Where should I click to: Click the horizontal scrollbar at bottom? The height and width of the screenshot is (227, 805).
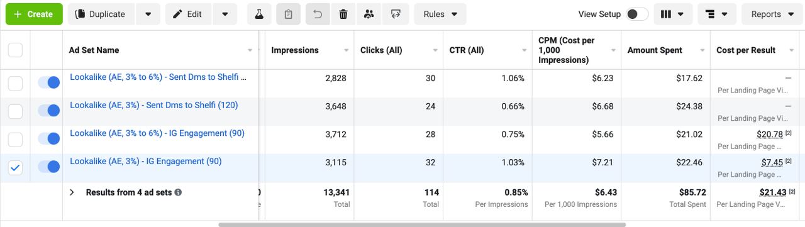422,224
